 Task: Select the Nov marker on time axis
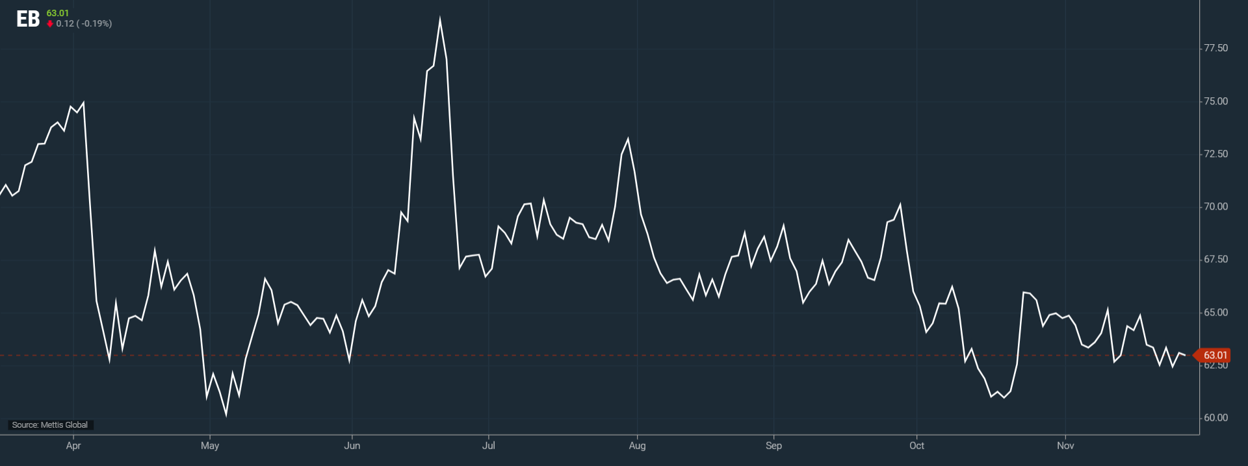pyautogui.click(x=1065, y=446)
